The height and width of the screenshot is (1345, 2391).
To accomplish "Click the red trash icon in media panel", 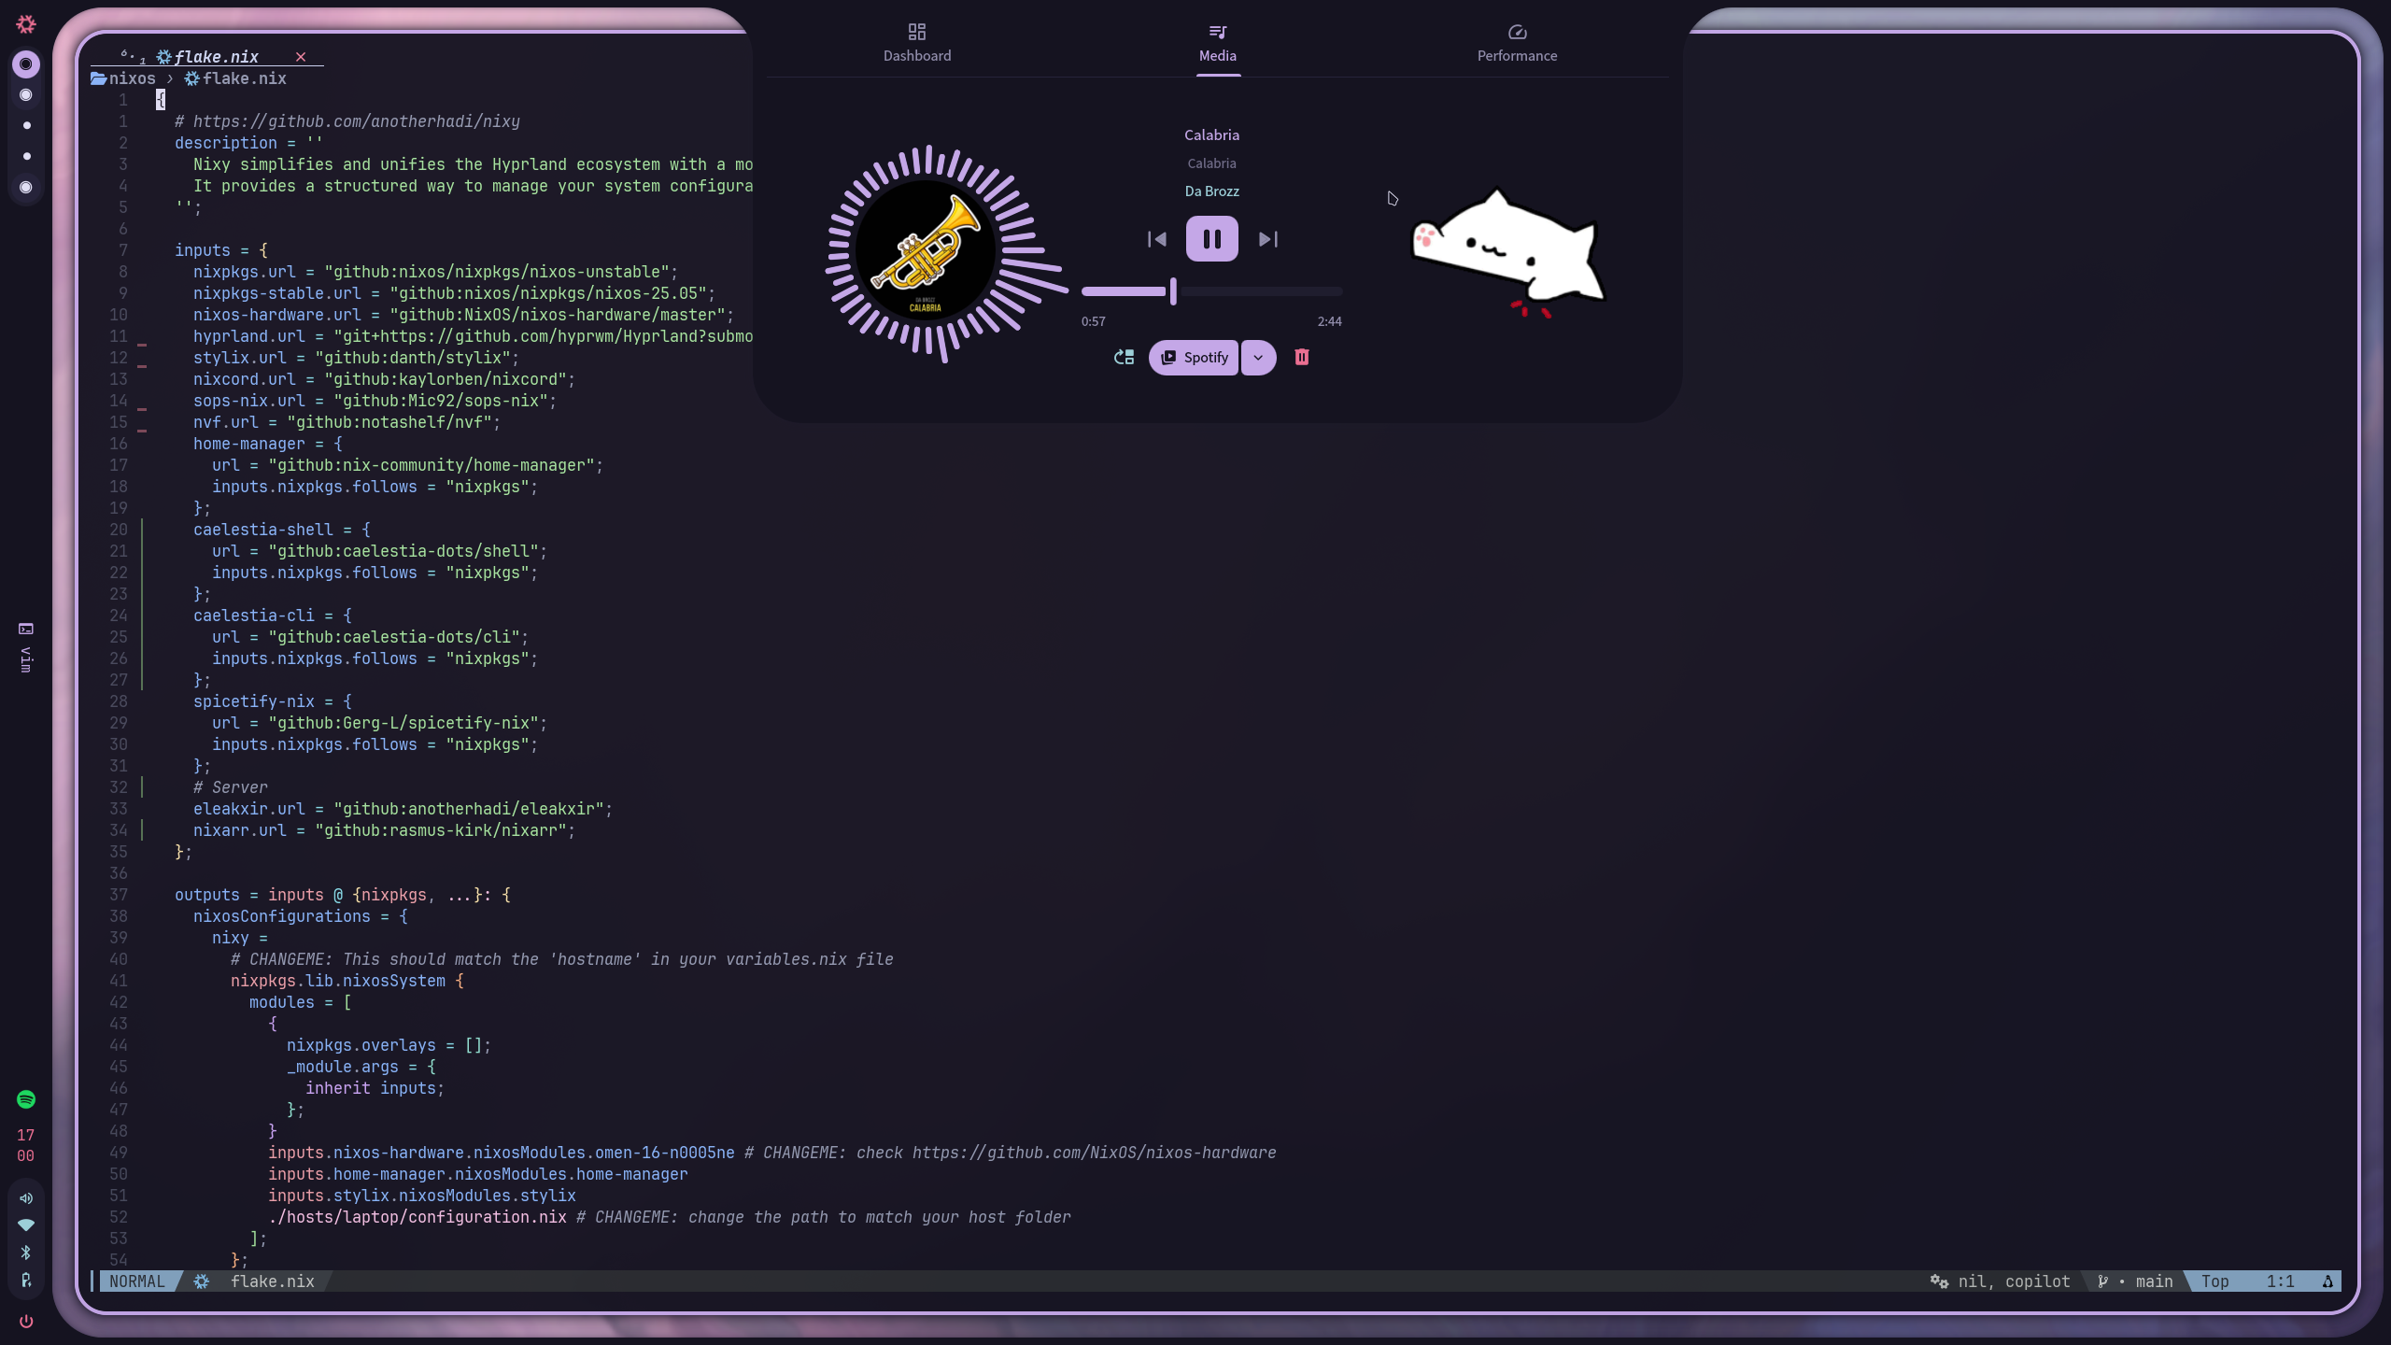I will click(1301, 357).
